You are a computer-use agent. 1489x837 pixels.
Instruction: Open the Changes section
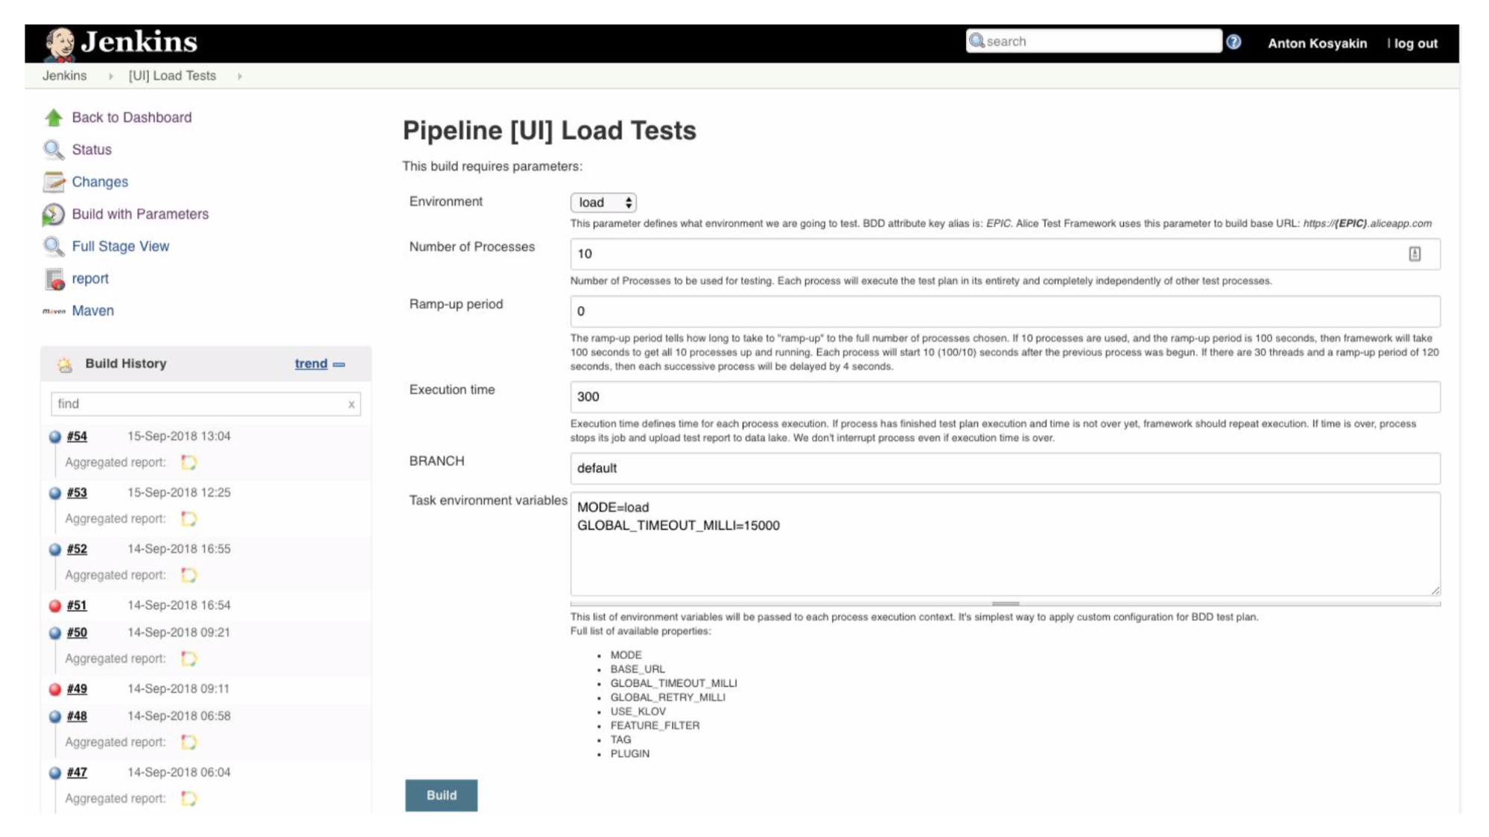(x=99, y=181)
